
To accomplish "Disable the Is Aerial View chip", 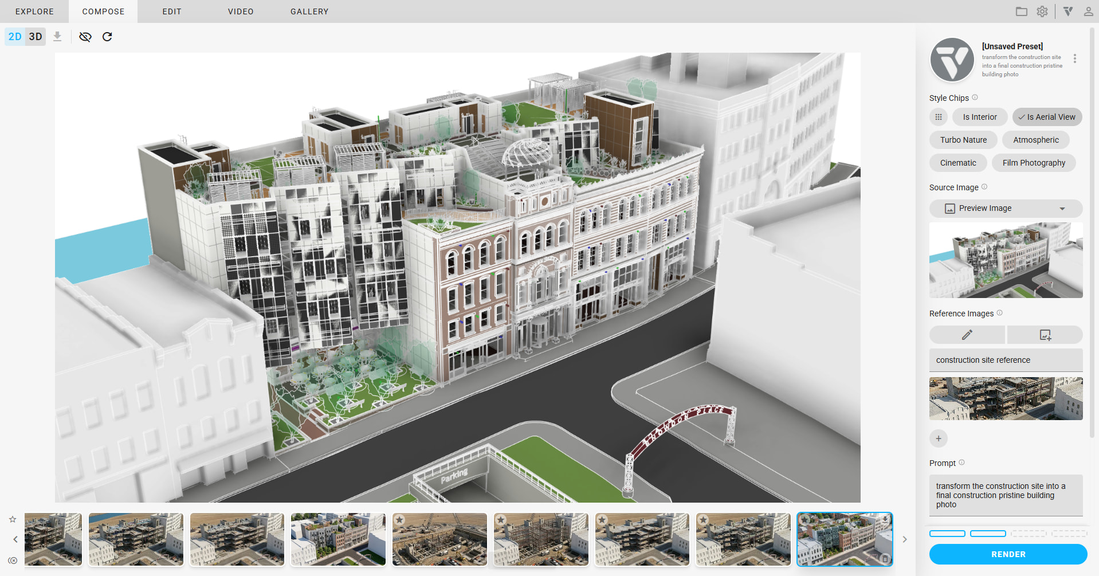I will tap(1047, 117).
